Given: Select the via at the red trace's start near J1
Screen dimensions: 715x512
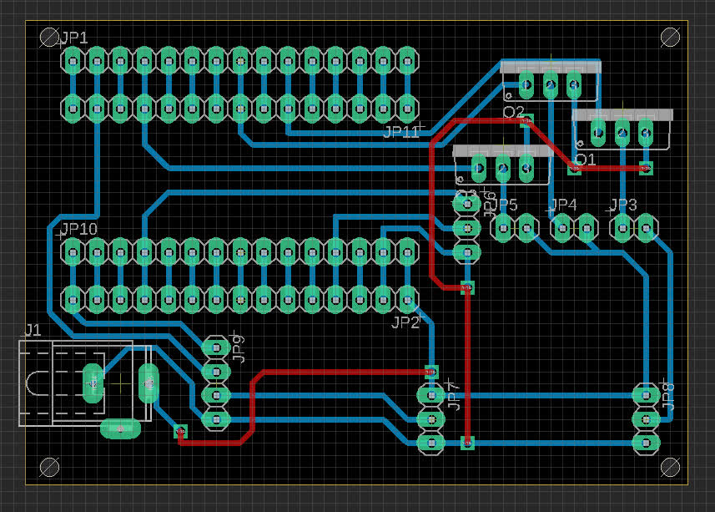Looking at the screenshot, I should [x=180, y=431].
